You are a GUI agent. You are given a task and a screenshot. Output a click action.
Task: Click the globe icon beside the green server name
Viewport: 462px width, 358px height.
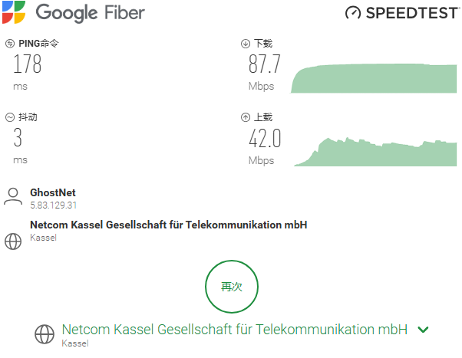45,333
